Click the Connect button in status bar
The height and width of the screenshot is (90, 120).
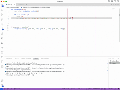tap(17, 89)
